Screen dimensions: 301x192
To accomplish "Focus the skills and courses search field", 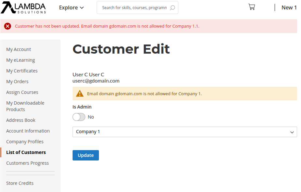I will click(134, 8).
